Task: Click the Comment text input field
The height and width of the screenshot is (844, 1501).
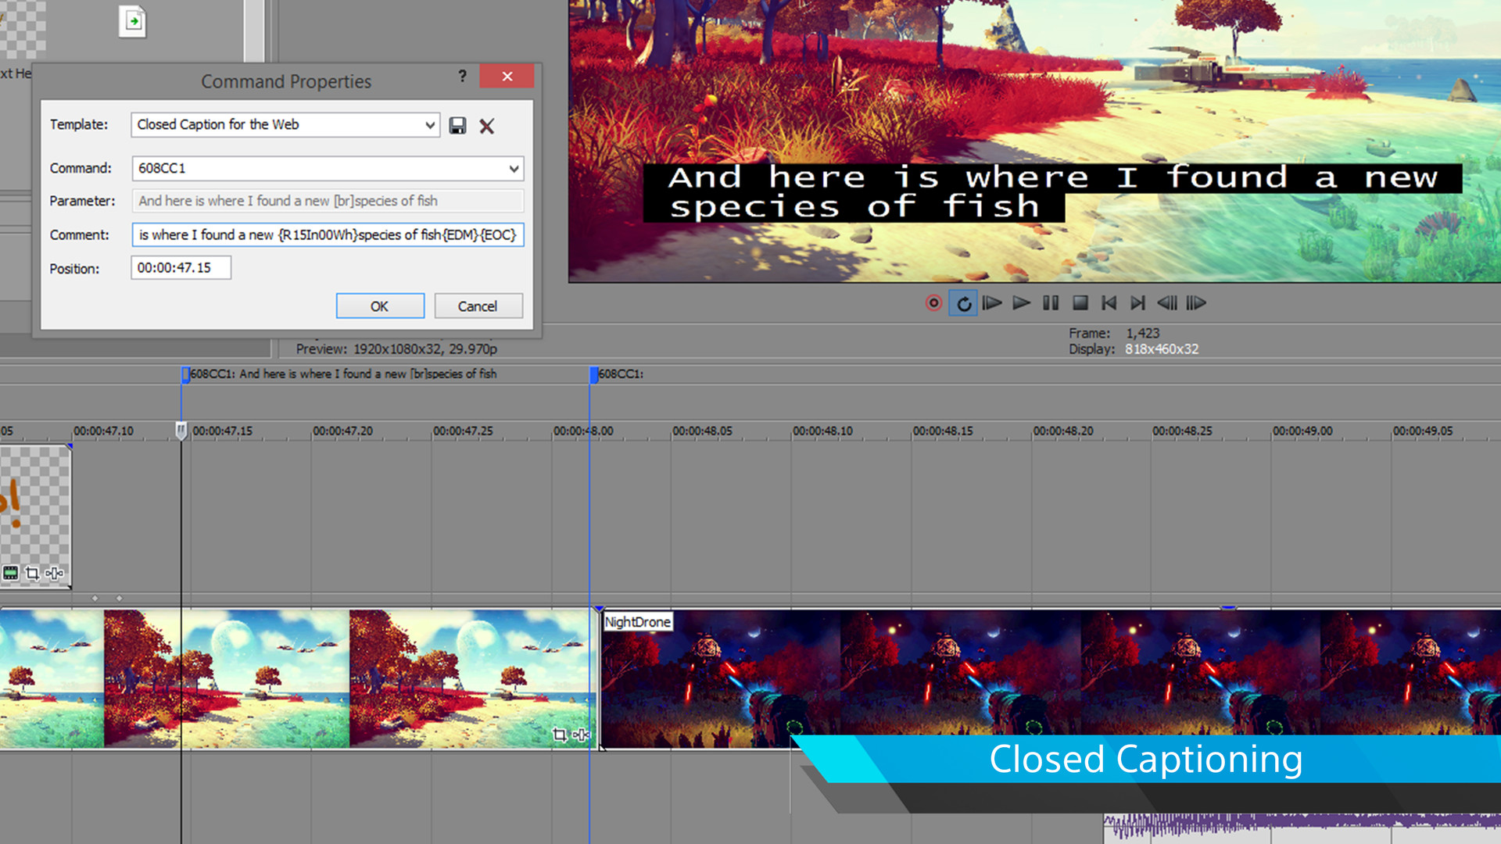Action: 327,234
